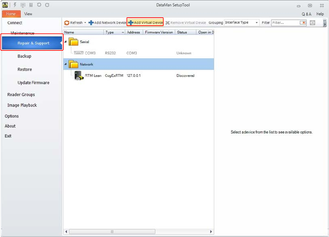This screenshot has width=329, height=237.
Task: Select the RTM Lean device row
Action: (x=138, y=76)
